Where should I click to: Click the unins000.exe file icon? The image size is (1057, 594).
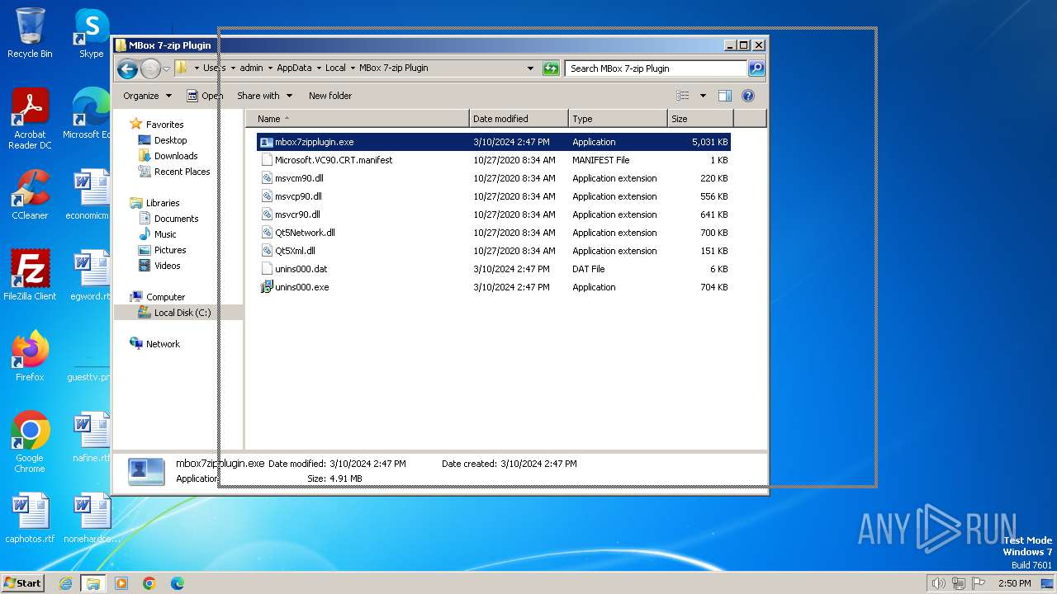coord(266,287)
